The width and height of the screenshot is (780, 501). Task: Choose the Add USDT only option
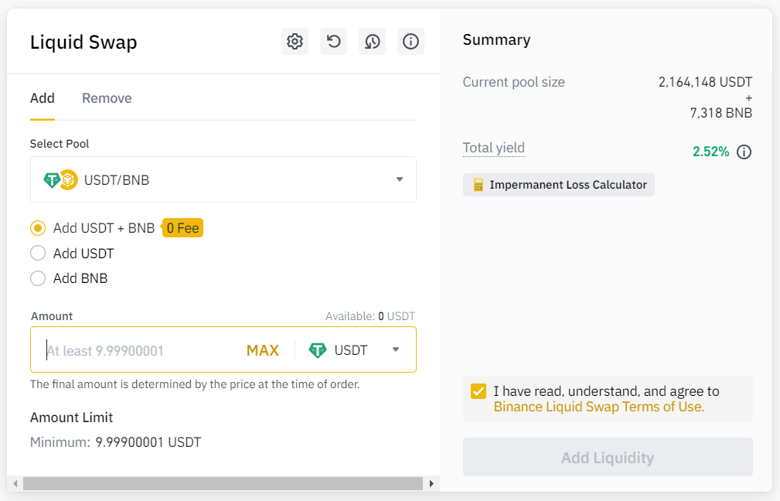38,253
